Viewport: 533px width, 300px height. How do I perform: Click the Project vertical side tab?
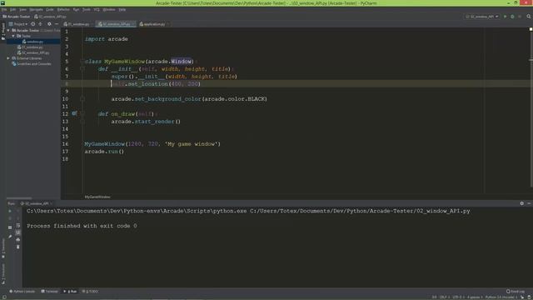click(3, 32)
